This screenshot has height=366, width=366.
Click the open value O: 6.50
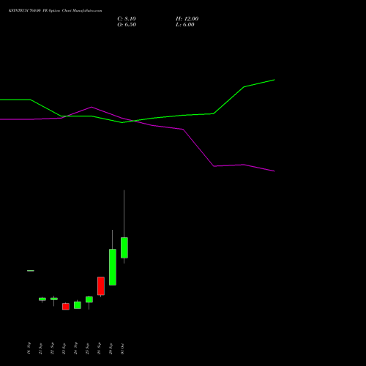point(127,25)
